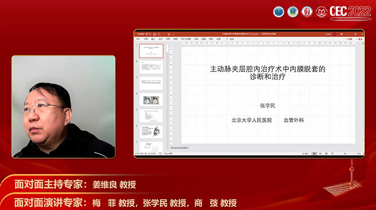The image size is (376, 210).
Task: Switch to the 幻灯片放映 (Slide Show) ribbon tab
Action: point(186,38)
